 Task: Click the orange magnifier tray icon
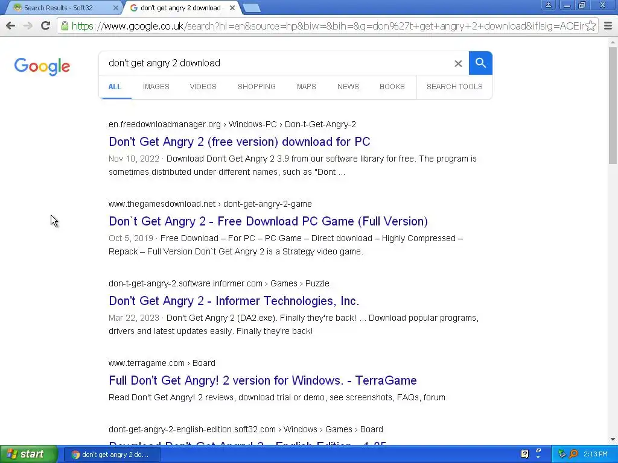[x=573, y=454]
